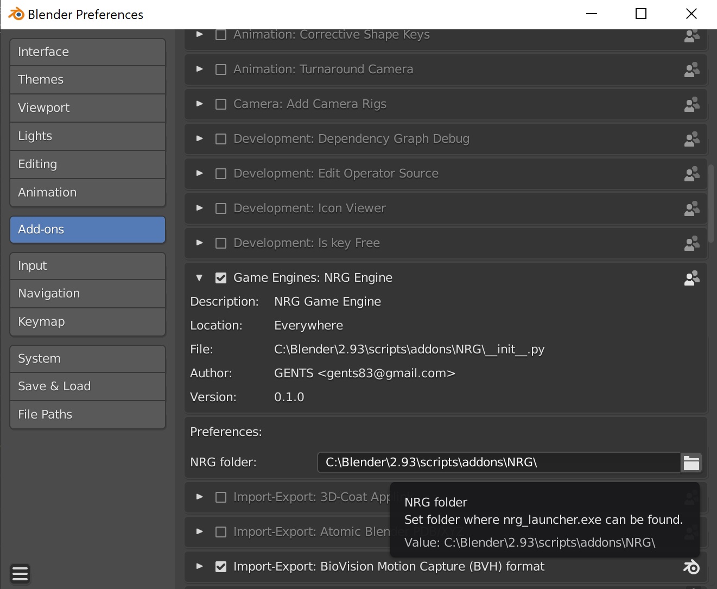The image size is (717, 589).
Task: Open the Interface preferences section
Action: click(x=87, y=52)
